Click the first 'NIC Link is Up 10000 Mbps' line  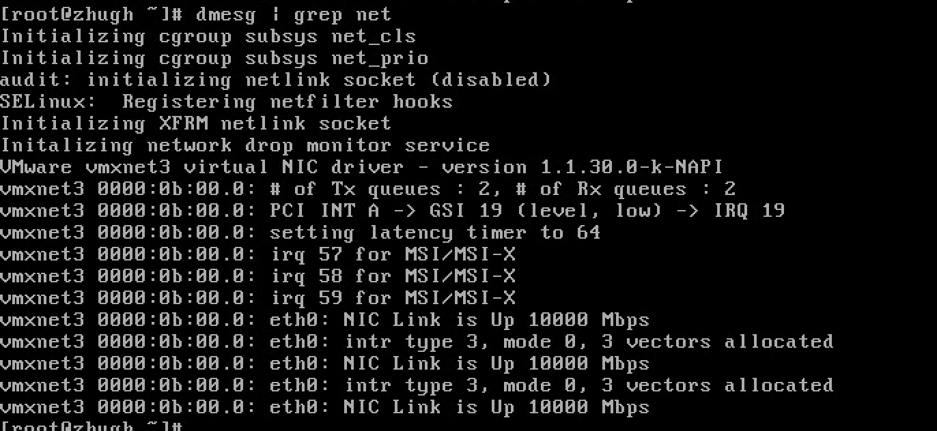325,320
